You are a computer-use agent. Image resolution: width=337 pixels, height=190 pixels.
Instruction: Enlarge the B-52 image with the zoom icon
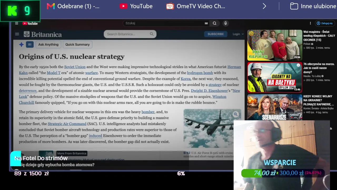[x=236, y=114]
